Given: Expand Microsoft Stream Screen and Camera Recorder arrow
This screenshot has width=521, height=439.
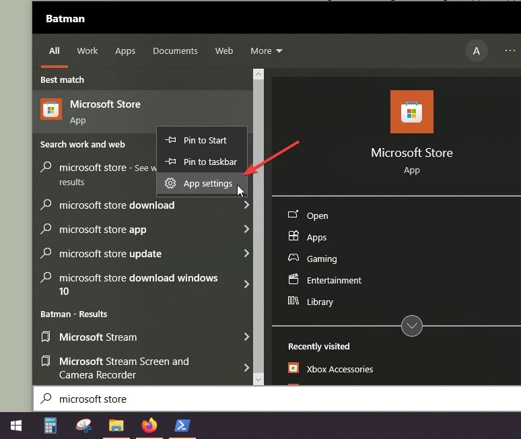Looking at the screenshot, I should (x=246, y=368).
